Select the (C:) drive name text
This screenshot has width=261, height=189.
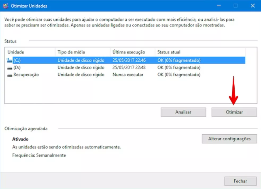[17, 60]
